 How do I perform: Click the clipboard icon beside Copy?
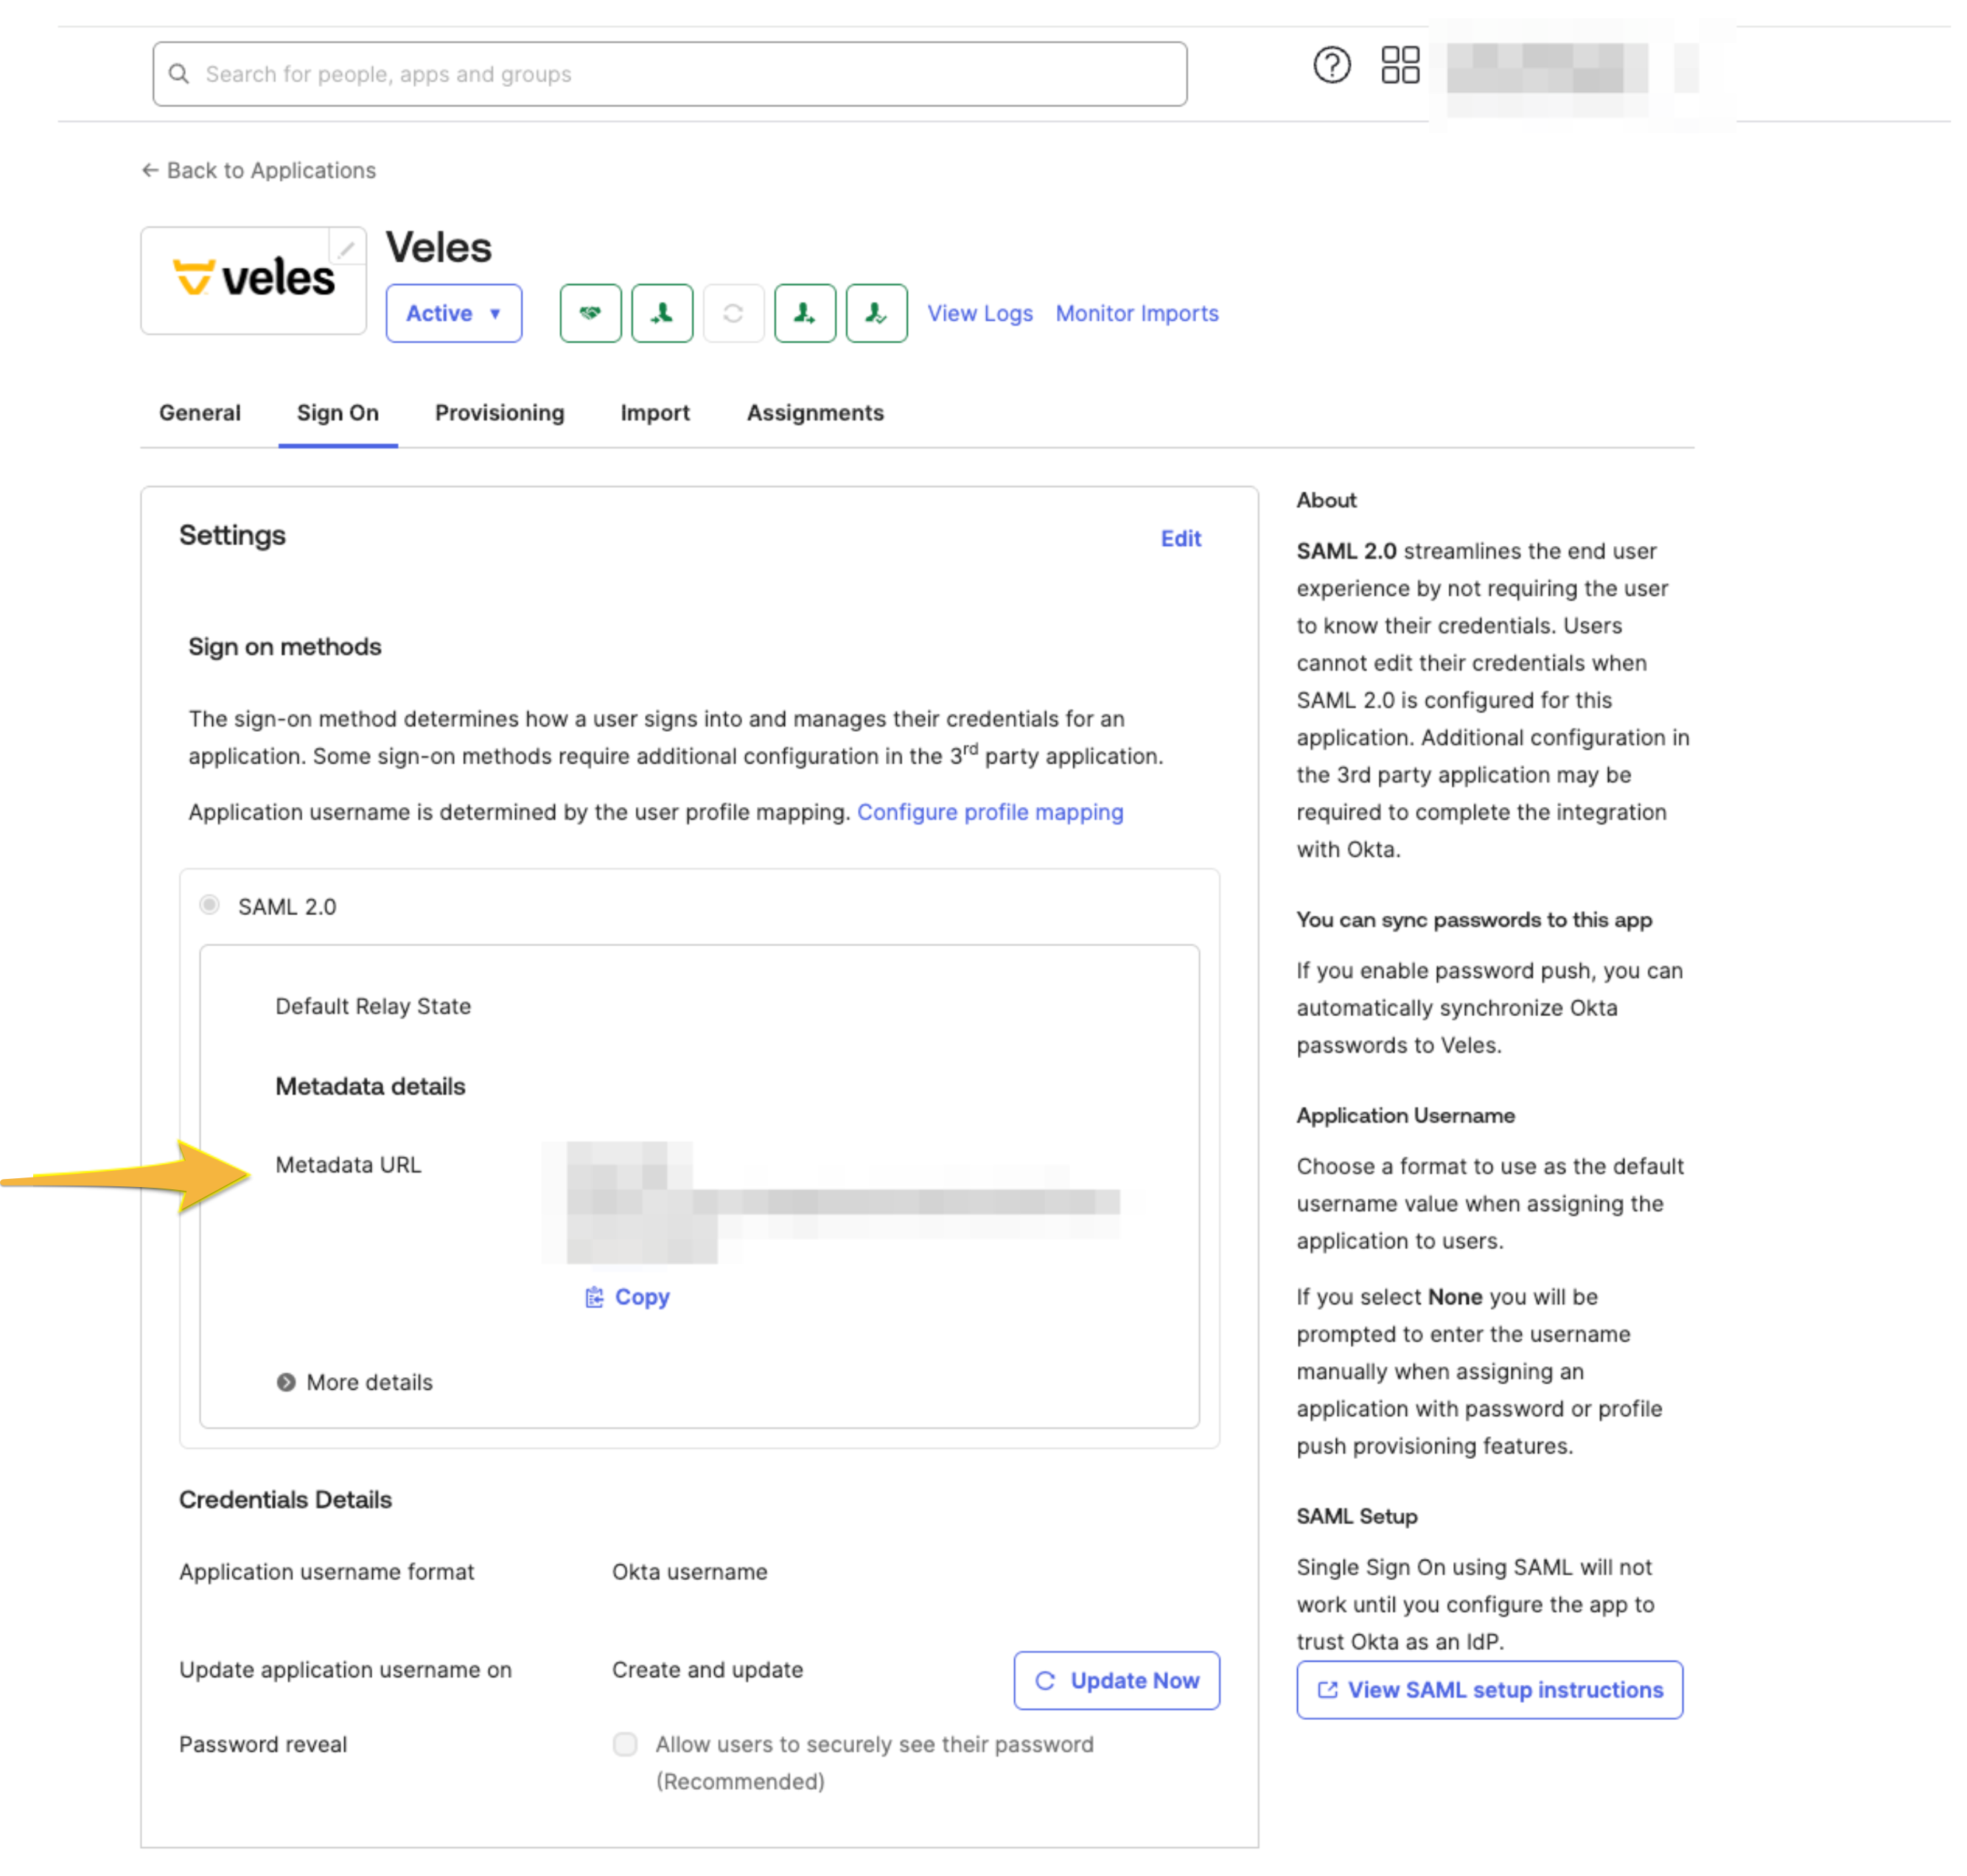click(594, 1297)
